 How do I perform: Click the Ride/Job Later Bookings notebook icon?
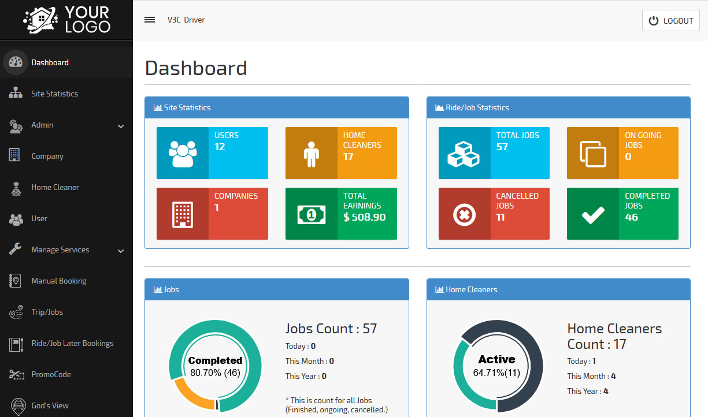tap(16, 344)
